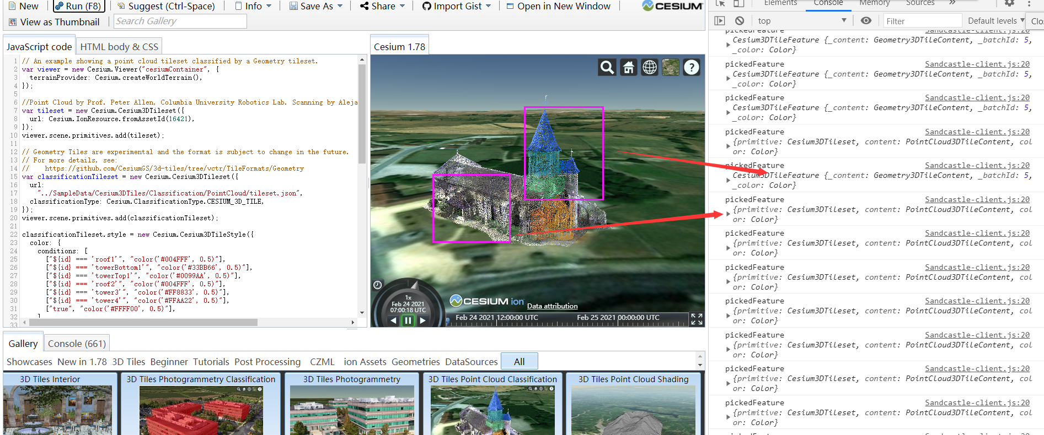Click code editor horizontal scrollbar thumb
This screenshot has height=435, width=1044.
(x=143, y=322)
